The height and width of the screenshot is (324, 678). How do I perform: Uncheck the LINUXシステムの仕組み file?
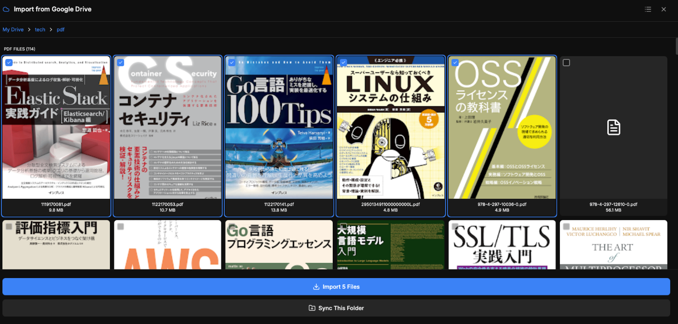coord(343,62)
